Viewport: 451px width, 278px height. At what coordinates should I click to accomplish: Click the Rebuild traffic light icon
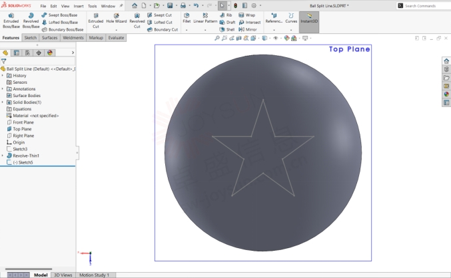pos(235,5)
